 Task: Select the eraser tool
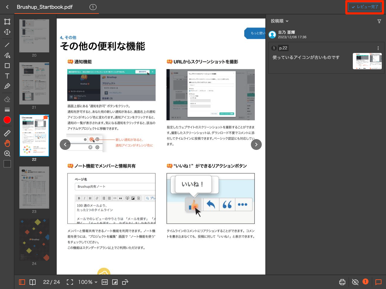[7, 99]
